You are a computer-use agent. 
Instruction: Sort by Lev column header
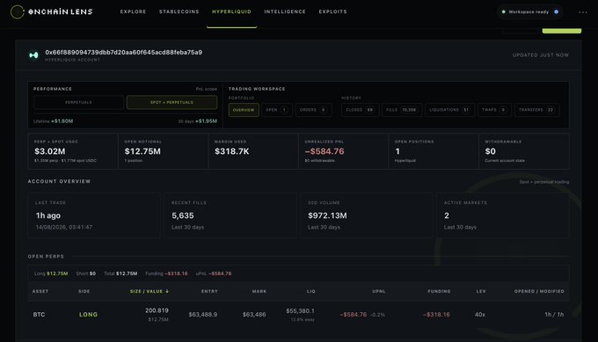tap(481, 291)
